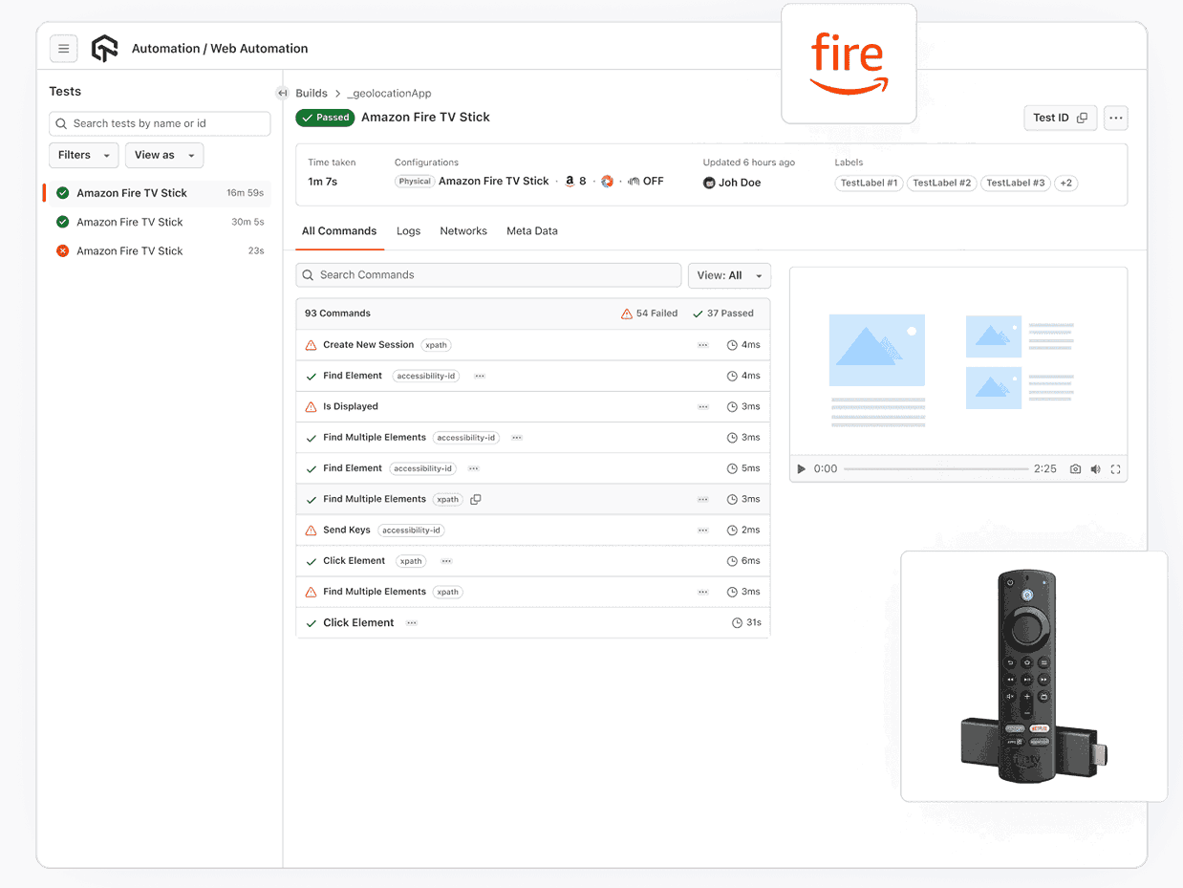
Task: Mute the video player audio
Action: click(x=1095, y=468)
